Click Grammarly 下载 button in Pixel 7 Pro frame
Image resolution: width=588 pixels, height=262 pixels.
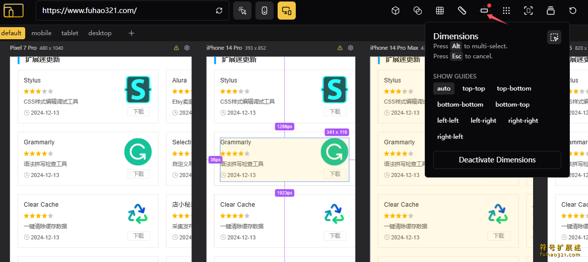click(x=139, y=173)
